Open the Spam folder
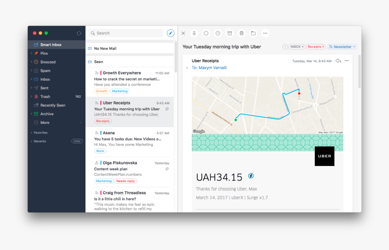Viewport: 389px width, 250px height. click(x=57, y=71)
